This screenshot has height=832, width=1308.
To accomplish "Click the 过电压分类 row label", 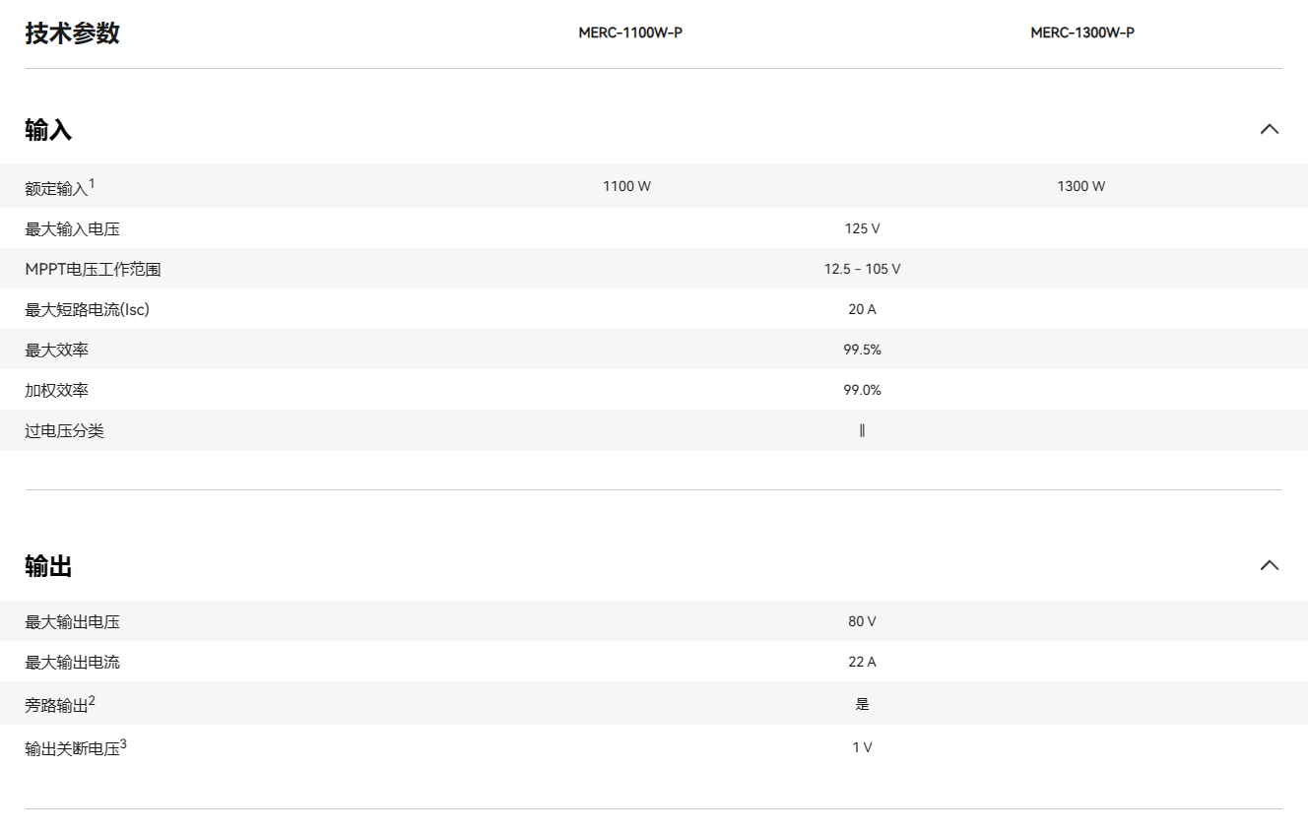I will (64, 430).
